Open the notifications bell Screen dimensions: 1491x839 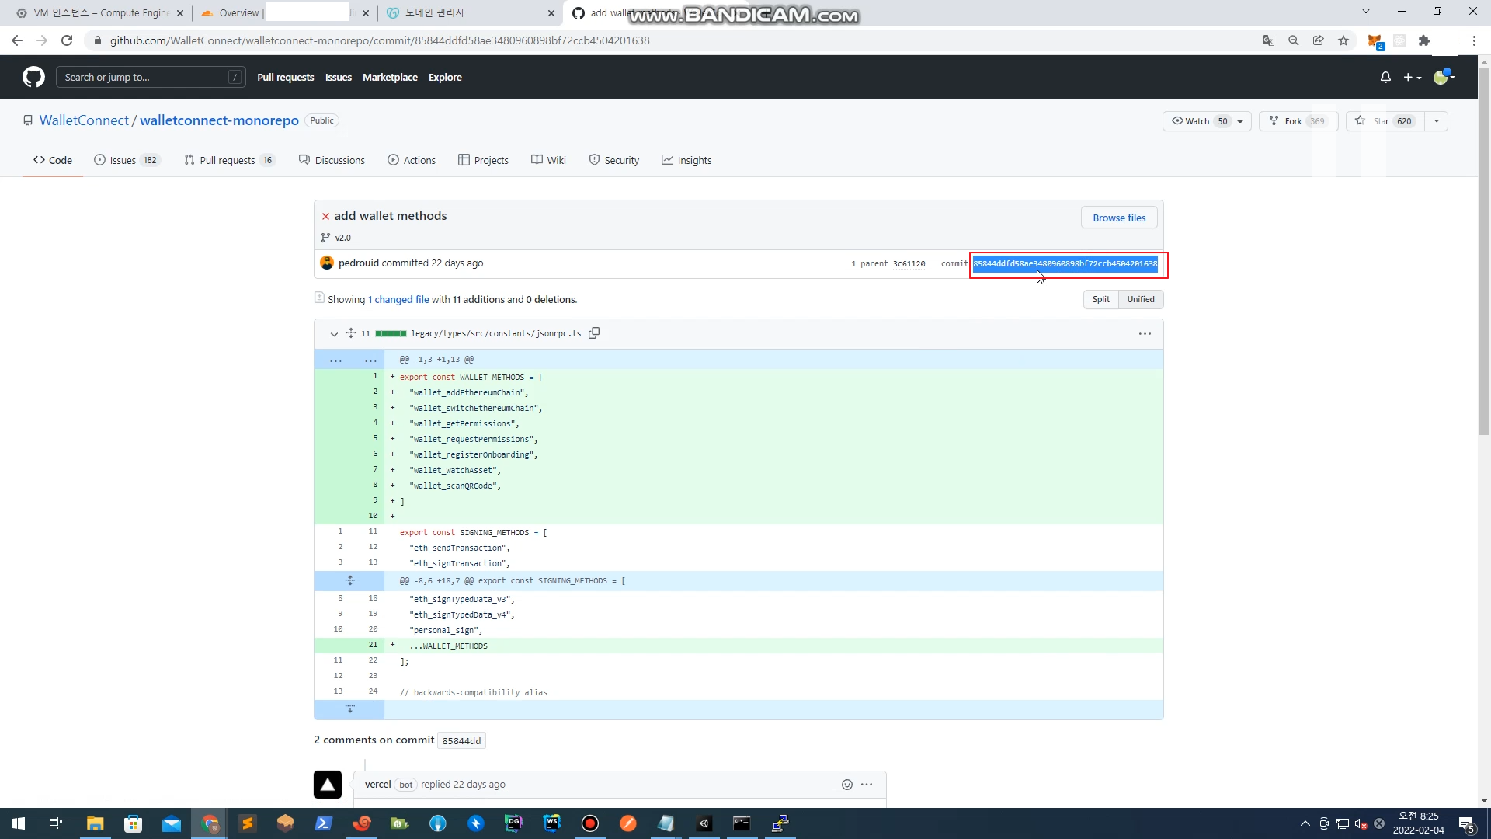(1385, 77)
